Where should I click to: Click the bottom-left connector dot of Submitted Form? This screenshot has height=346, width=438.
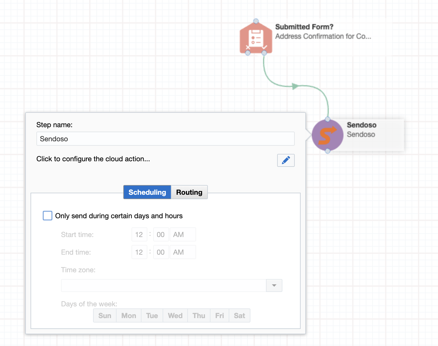[248, 53]
